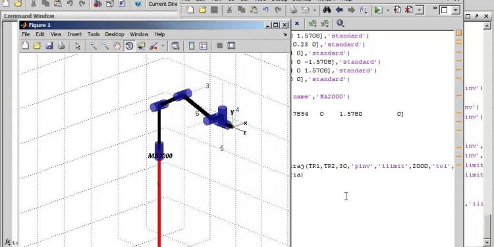Viewport: 494px width, 247px height.
Task: Click Paste icon in Editor toolbar
Action: click(x=254, y=10)
